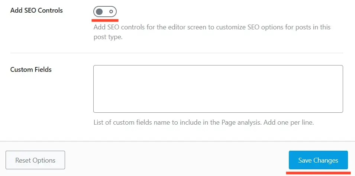Click the red underline below Save Changes

tap(318, 173)
